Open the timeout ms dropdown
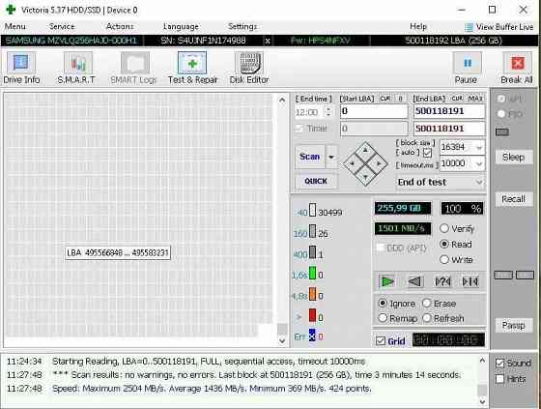Viewport: 541px width, 409px height. 479,163
